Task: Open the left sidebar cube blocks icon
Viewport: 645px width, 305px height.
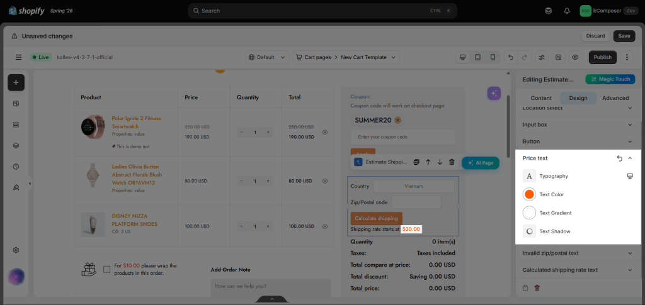Action: pos(16,104)
